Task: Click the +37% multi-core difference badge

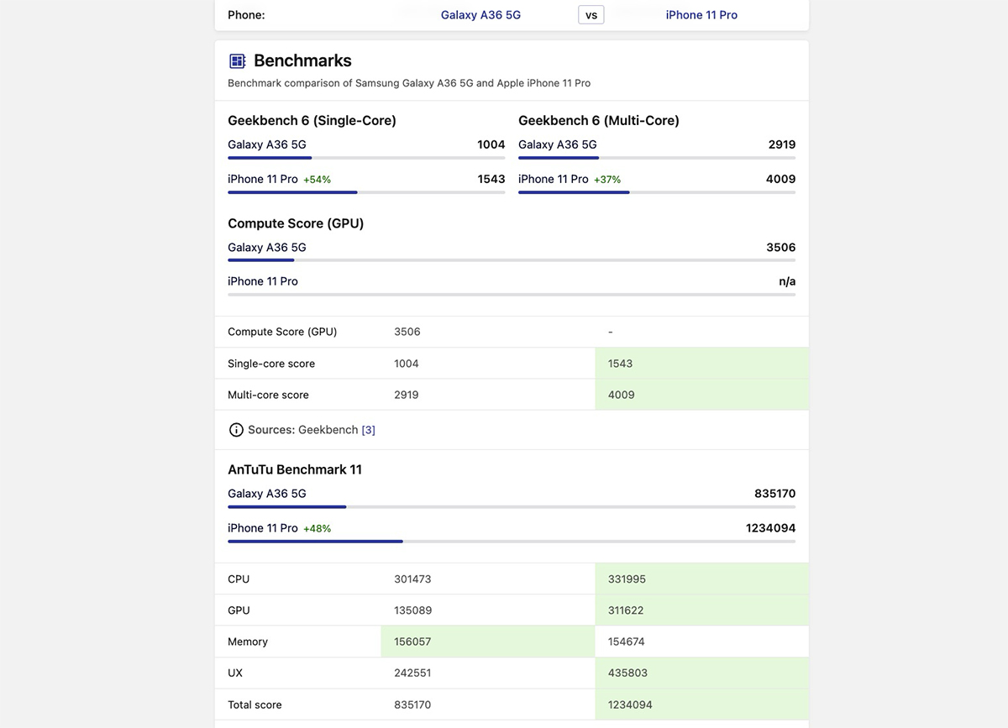Action: pos(607,180)
